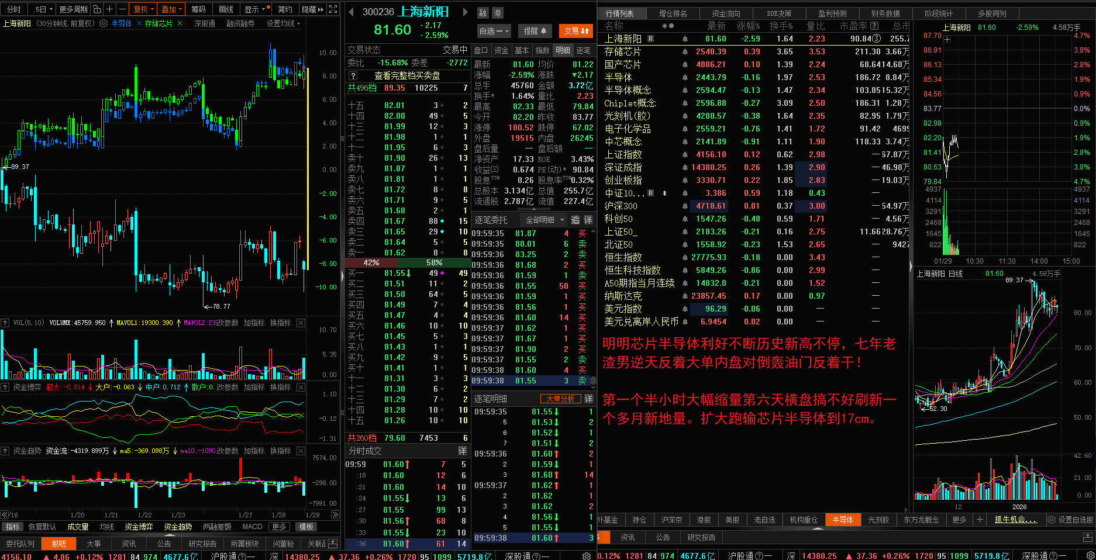Toggle 融资融券 overlay

(x=240, y=23)
